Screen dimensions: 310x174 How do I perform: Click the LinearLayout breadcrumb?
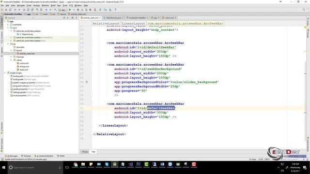pos(134,24)
